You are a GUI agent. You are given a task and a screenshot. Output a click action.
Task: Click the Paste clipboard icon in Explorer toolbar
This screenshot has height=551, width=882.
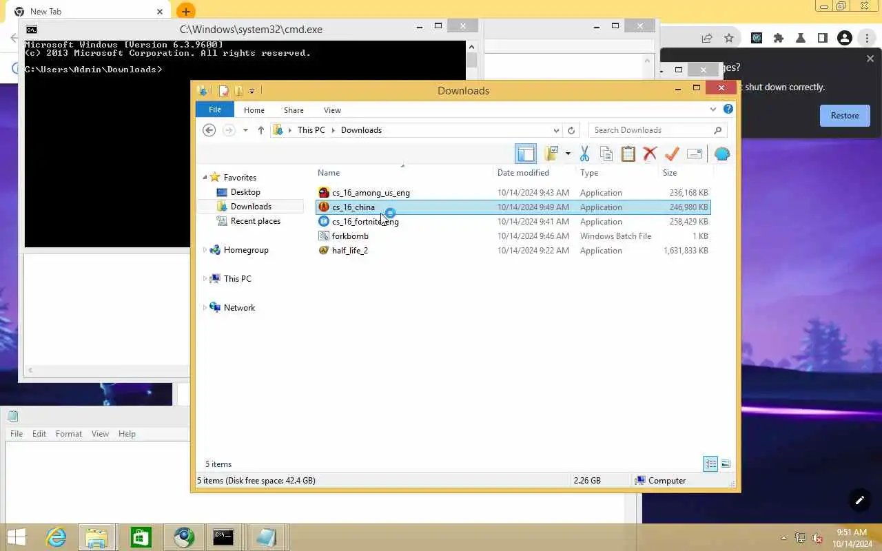coord(628,154)
